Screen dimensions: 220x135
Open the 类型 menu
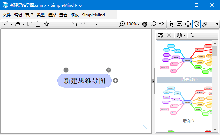41,15
